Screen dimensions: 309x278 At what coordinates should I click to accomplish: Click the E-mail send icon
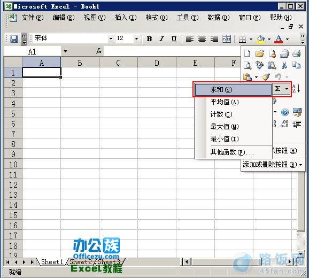(284, 53)
